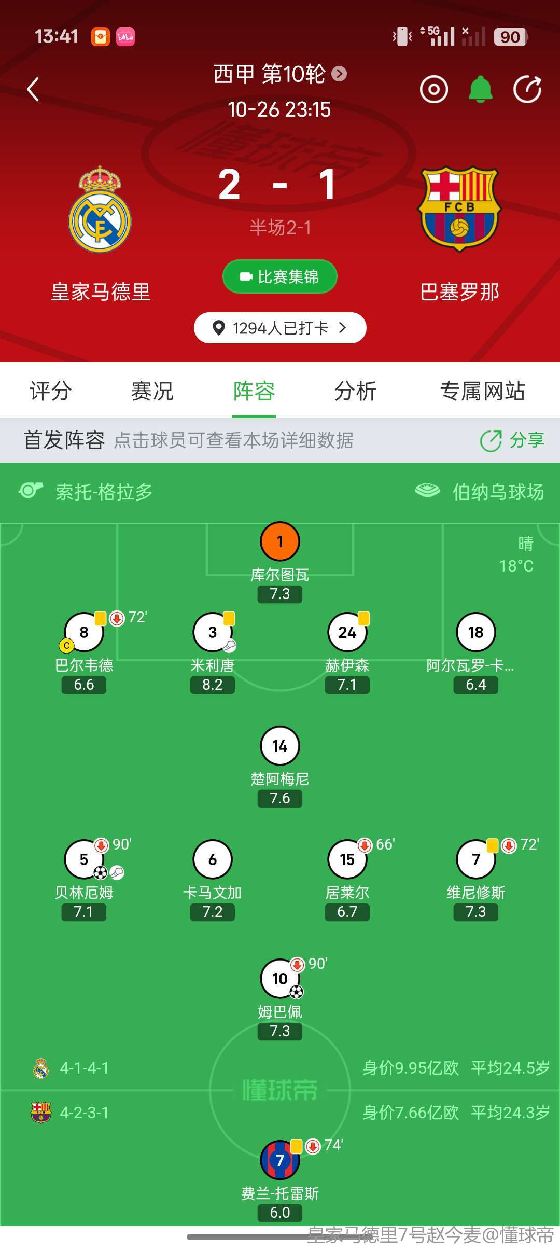Select goalkeeper 库尔图瓦 number 1
560x1251 pixels.
[x=280, y=541]
